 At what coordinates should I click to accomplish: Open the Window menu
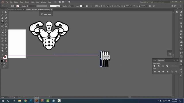point(43,2)
